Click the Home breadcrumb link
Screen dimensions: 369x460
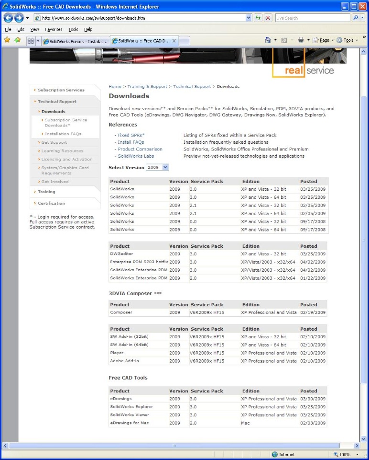click(115, 87)
